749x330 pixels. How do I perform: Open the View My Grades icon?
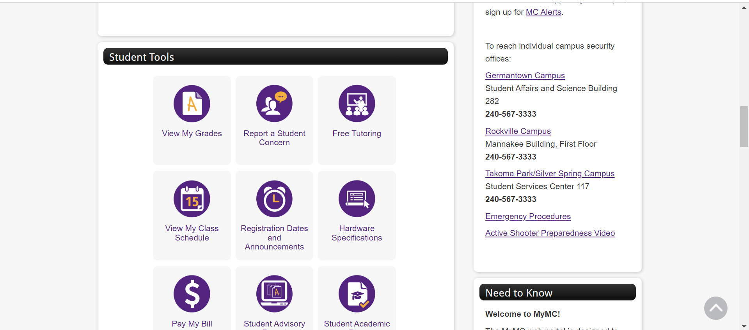click(x=192, y=104)
